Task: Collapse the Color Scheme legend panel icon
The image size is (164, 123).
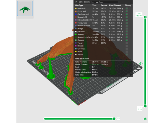Action: (76, 2)
